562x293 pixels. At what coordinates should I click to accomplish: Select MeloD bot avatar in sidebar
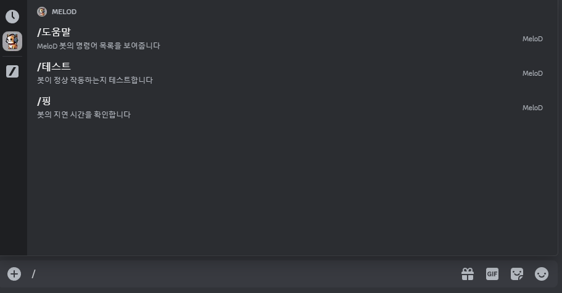pyautogui.click(x=12, y=41)
